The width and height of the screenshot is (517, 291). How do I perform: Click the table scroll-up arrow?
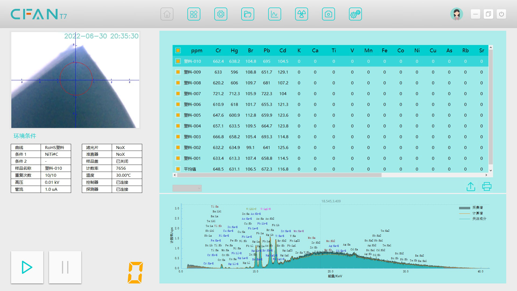coord(491,47)
